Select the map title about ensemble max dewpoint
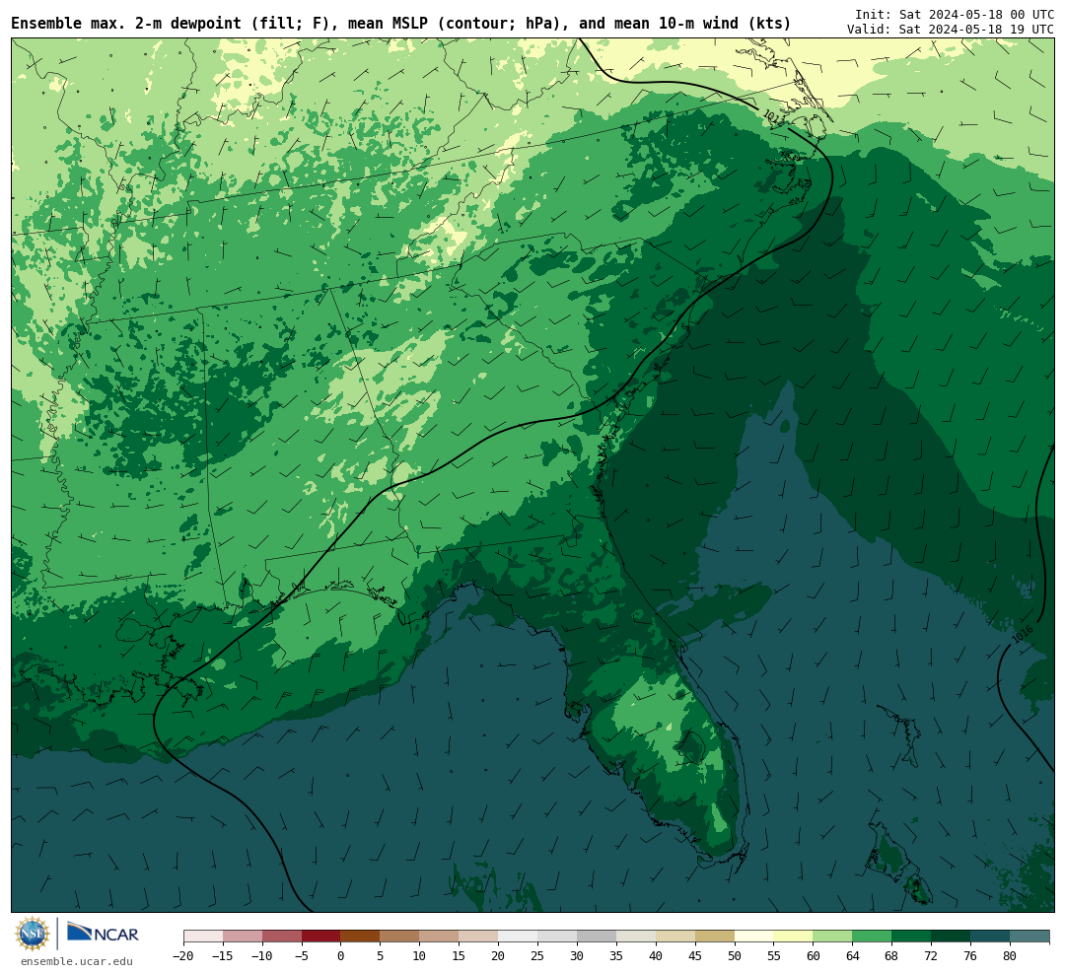 [x=400, y=24]
